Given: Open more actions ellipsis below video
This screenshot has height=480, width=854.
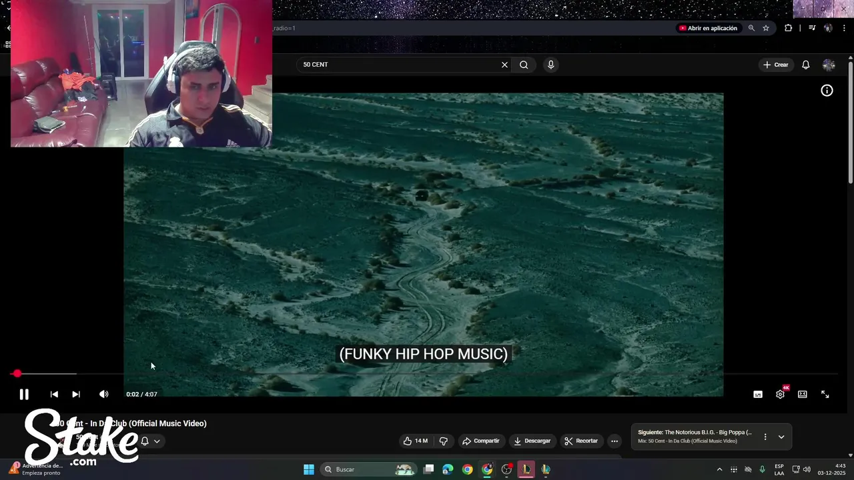Looking at the screenshot, I should coord(614,441).
